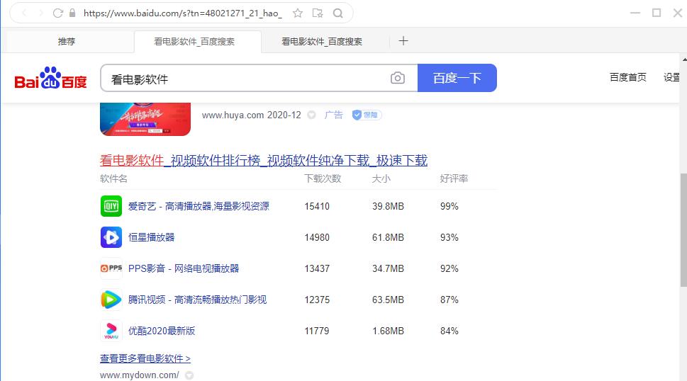Click download count 14980
The image size is (687, 381).
pos(317,237)
